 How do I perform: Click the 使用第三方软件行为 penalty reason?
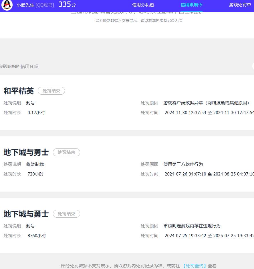tap(183, 164)
